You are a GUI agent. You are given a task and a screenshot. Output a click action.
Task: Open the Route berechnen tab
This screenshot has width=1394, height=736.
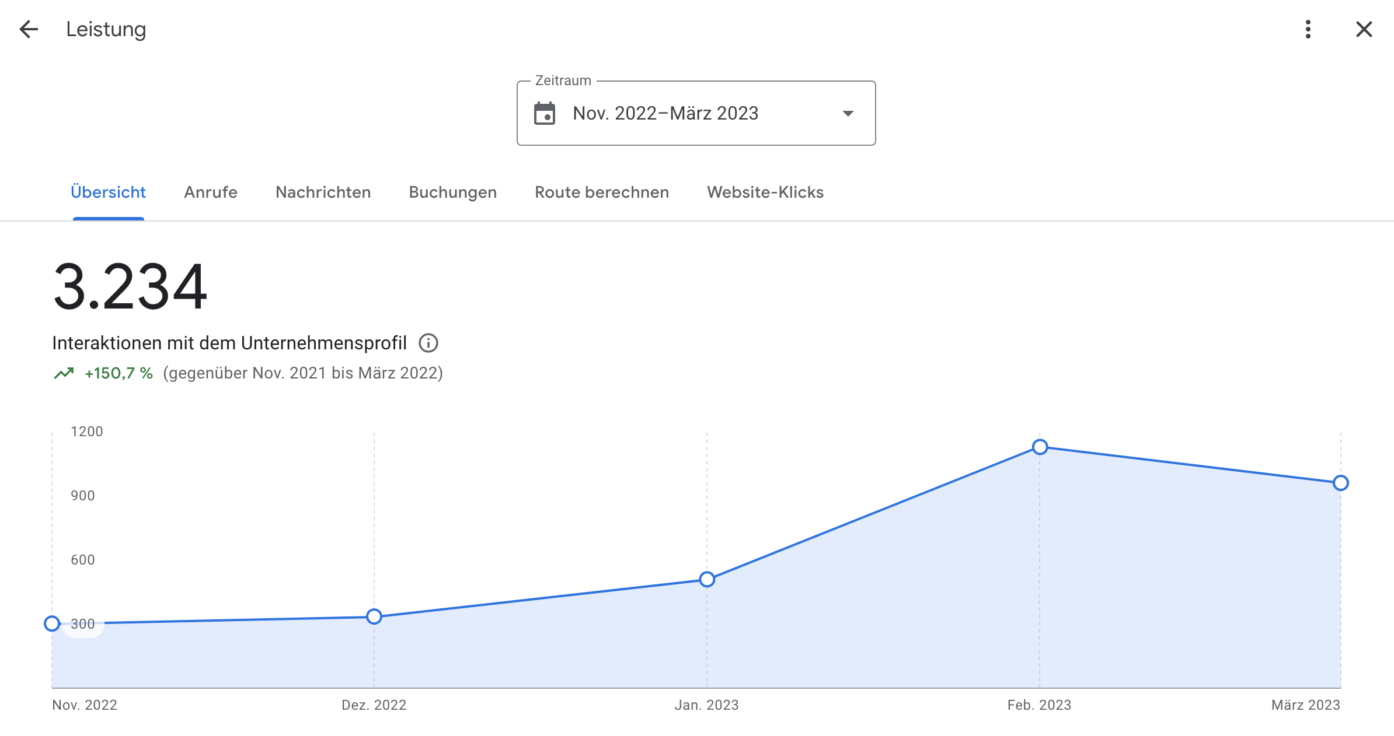point(601,192)
